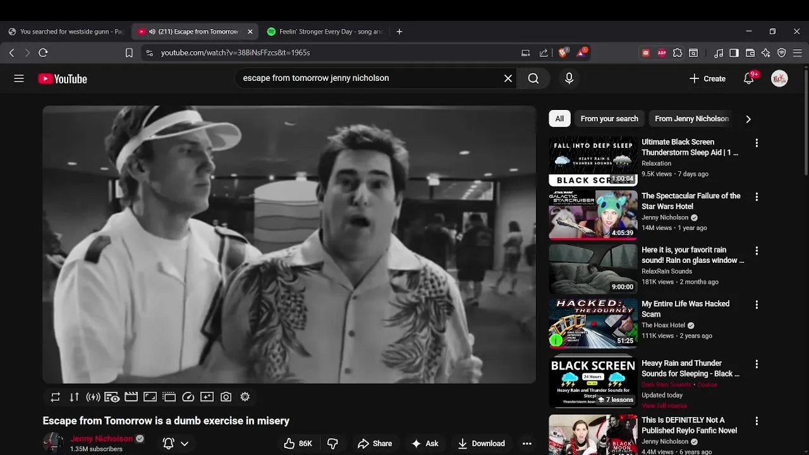809x455 pixels.
Task: Open options for favorit rain sound video
Action: (x=757, y=251)
